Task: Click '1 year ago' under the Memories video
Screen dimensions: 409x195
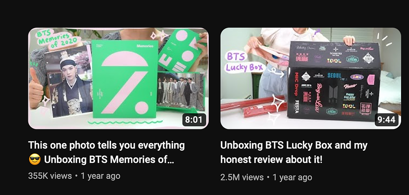Action: coord(101,176)
